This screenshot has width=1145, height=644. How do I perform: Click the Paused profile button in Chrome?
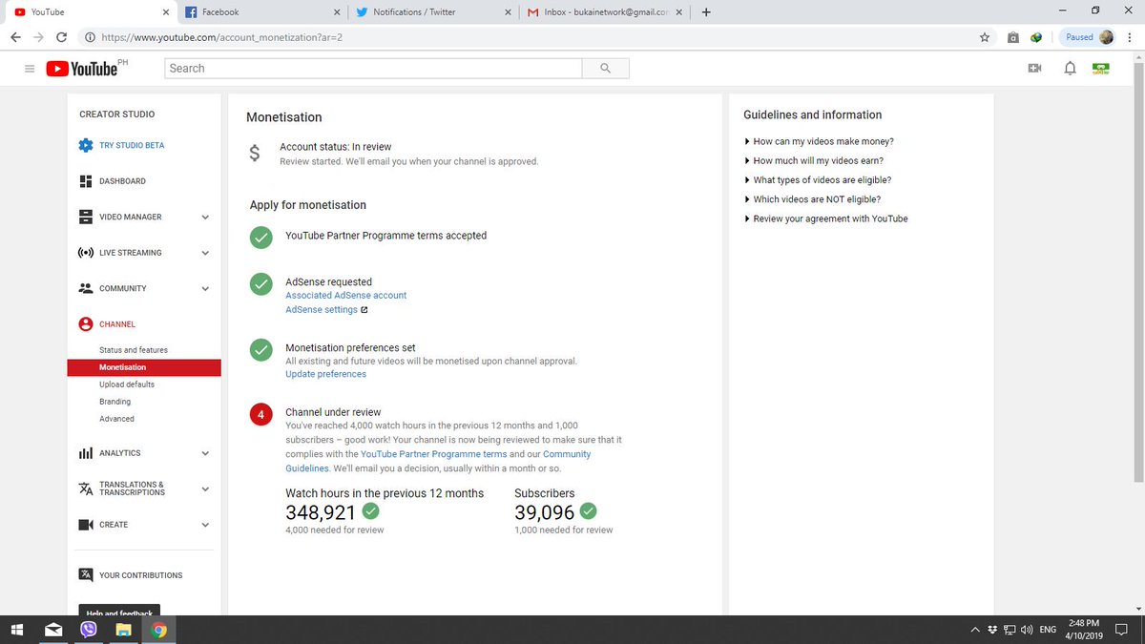point(1089,37)
